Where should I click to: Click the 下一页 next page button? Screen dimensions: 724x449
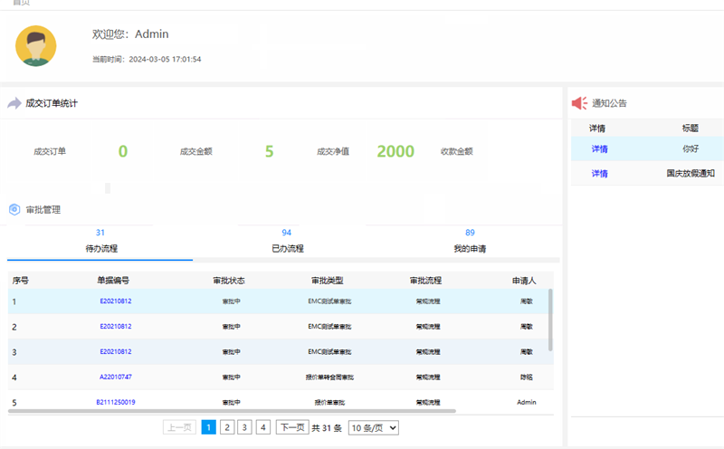[x=291, y=427]
